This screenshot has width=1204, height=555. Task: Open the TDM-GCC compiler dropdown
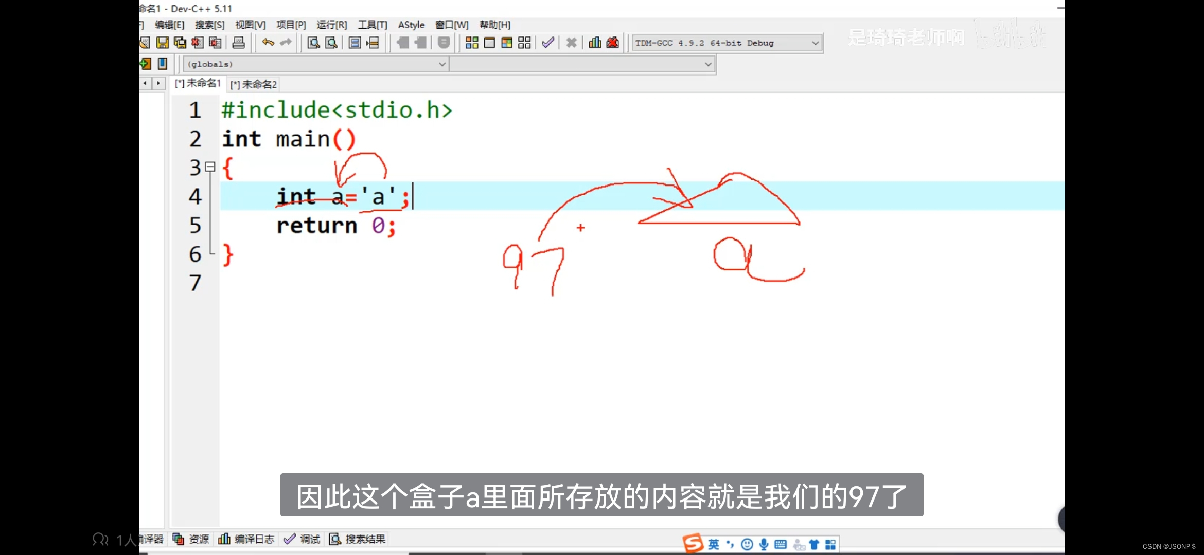pyautogui.click(x=815, y=43)
